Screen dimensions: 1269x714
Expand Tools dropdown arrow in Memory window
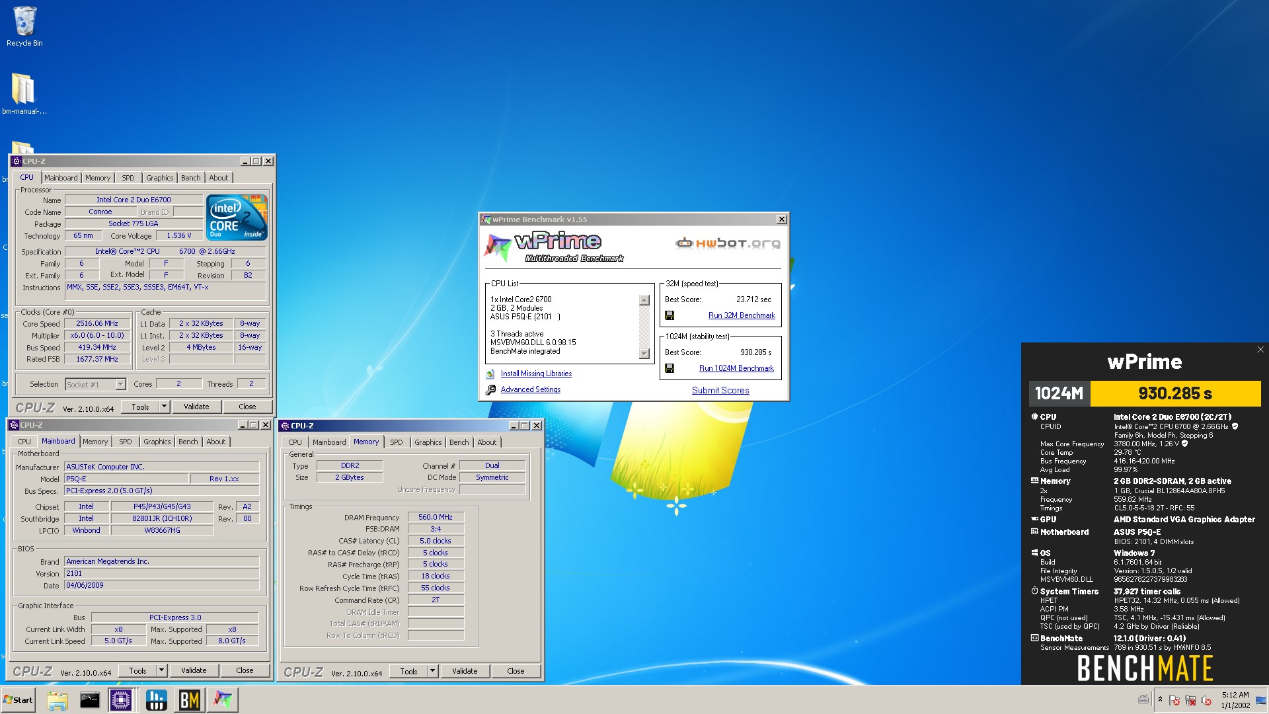click(432, 672)
